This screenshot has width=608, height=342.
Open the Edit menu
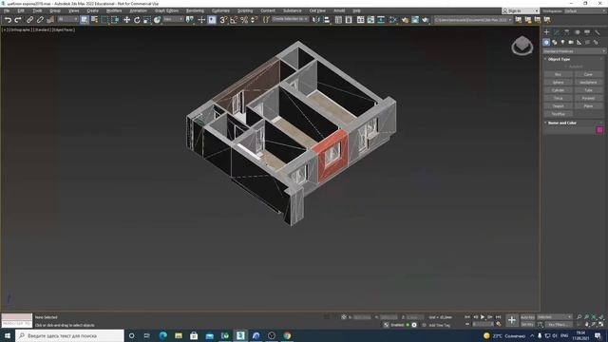21,10
